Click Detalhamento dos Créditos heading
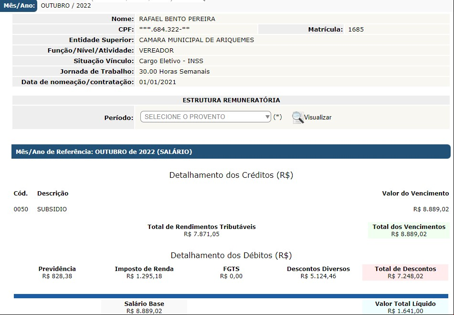 click(x=231, y=175)
